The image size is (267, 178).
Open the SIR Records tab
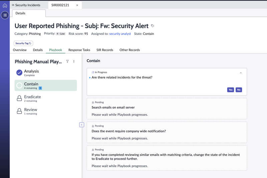pyautogui.click(x=105, y=50)
